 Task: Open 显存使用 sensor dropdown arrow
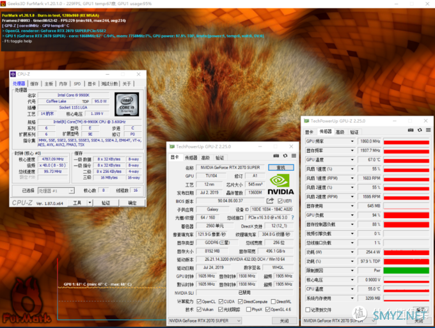[352, 206]
